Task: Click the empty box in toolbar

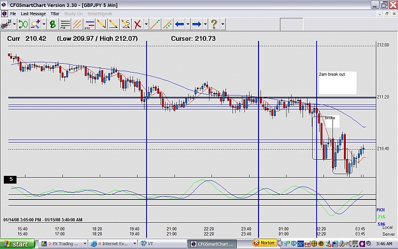Action: click(292, 24)
